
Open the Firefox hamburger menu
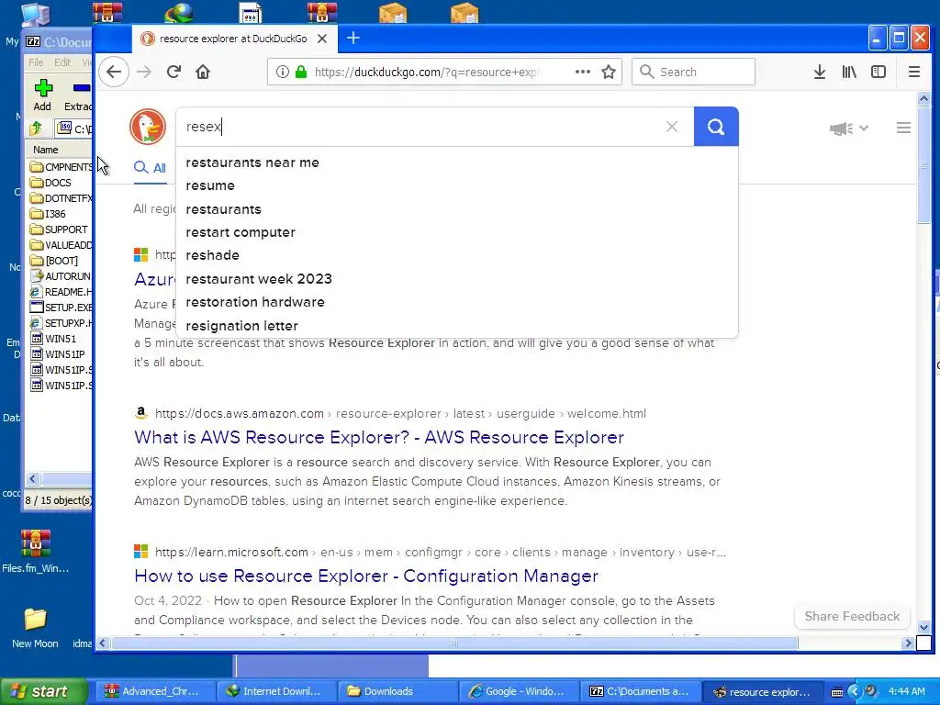click(913, 72)
